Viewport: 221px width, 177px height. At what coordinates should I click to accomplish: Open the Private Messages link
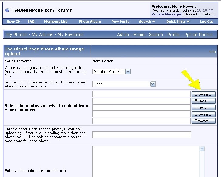point(167,14)
